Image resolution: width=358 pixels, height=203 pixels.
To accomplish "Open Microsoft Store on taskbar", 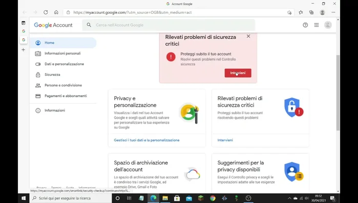I will pos(177,198).
